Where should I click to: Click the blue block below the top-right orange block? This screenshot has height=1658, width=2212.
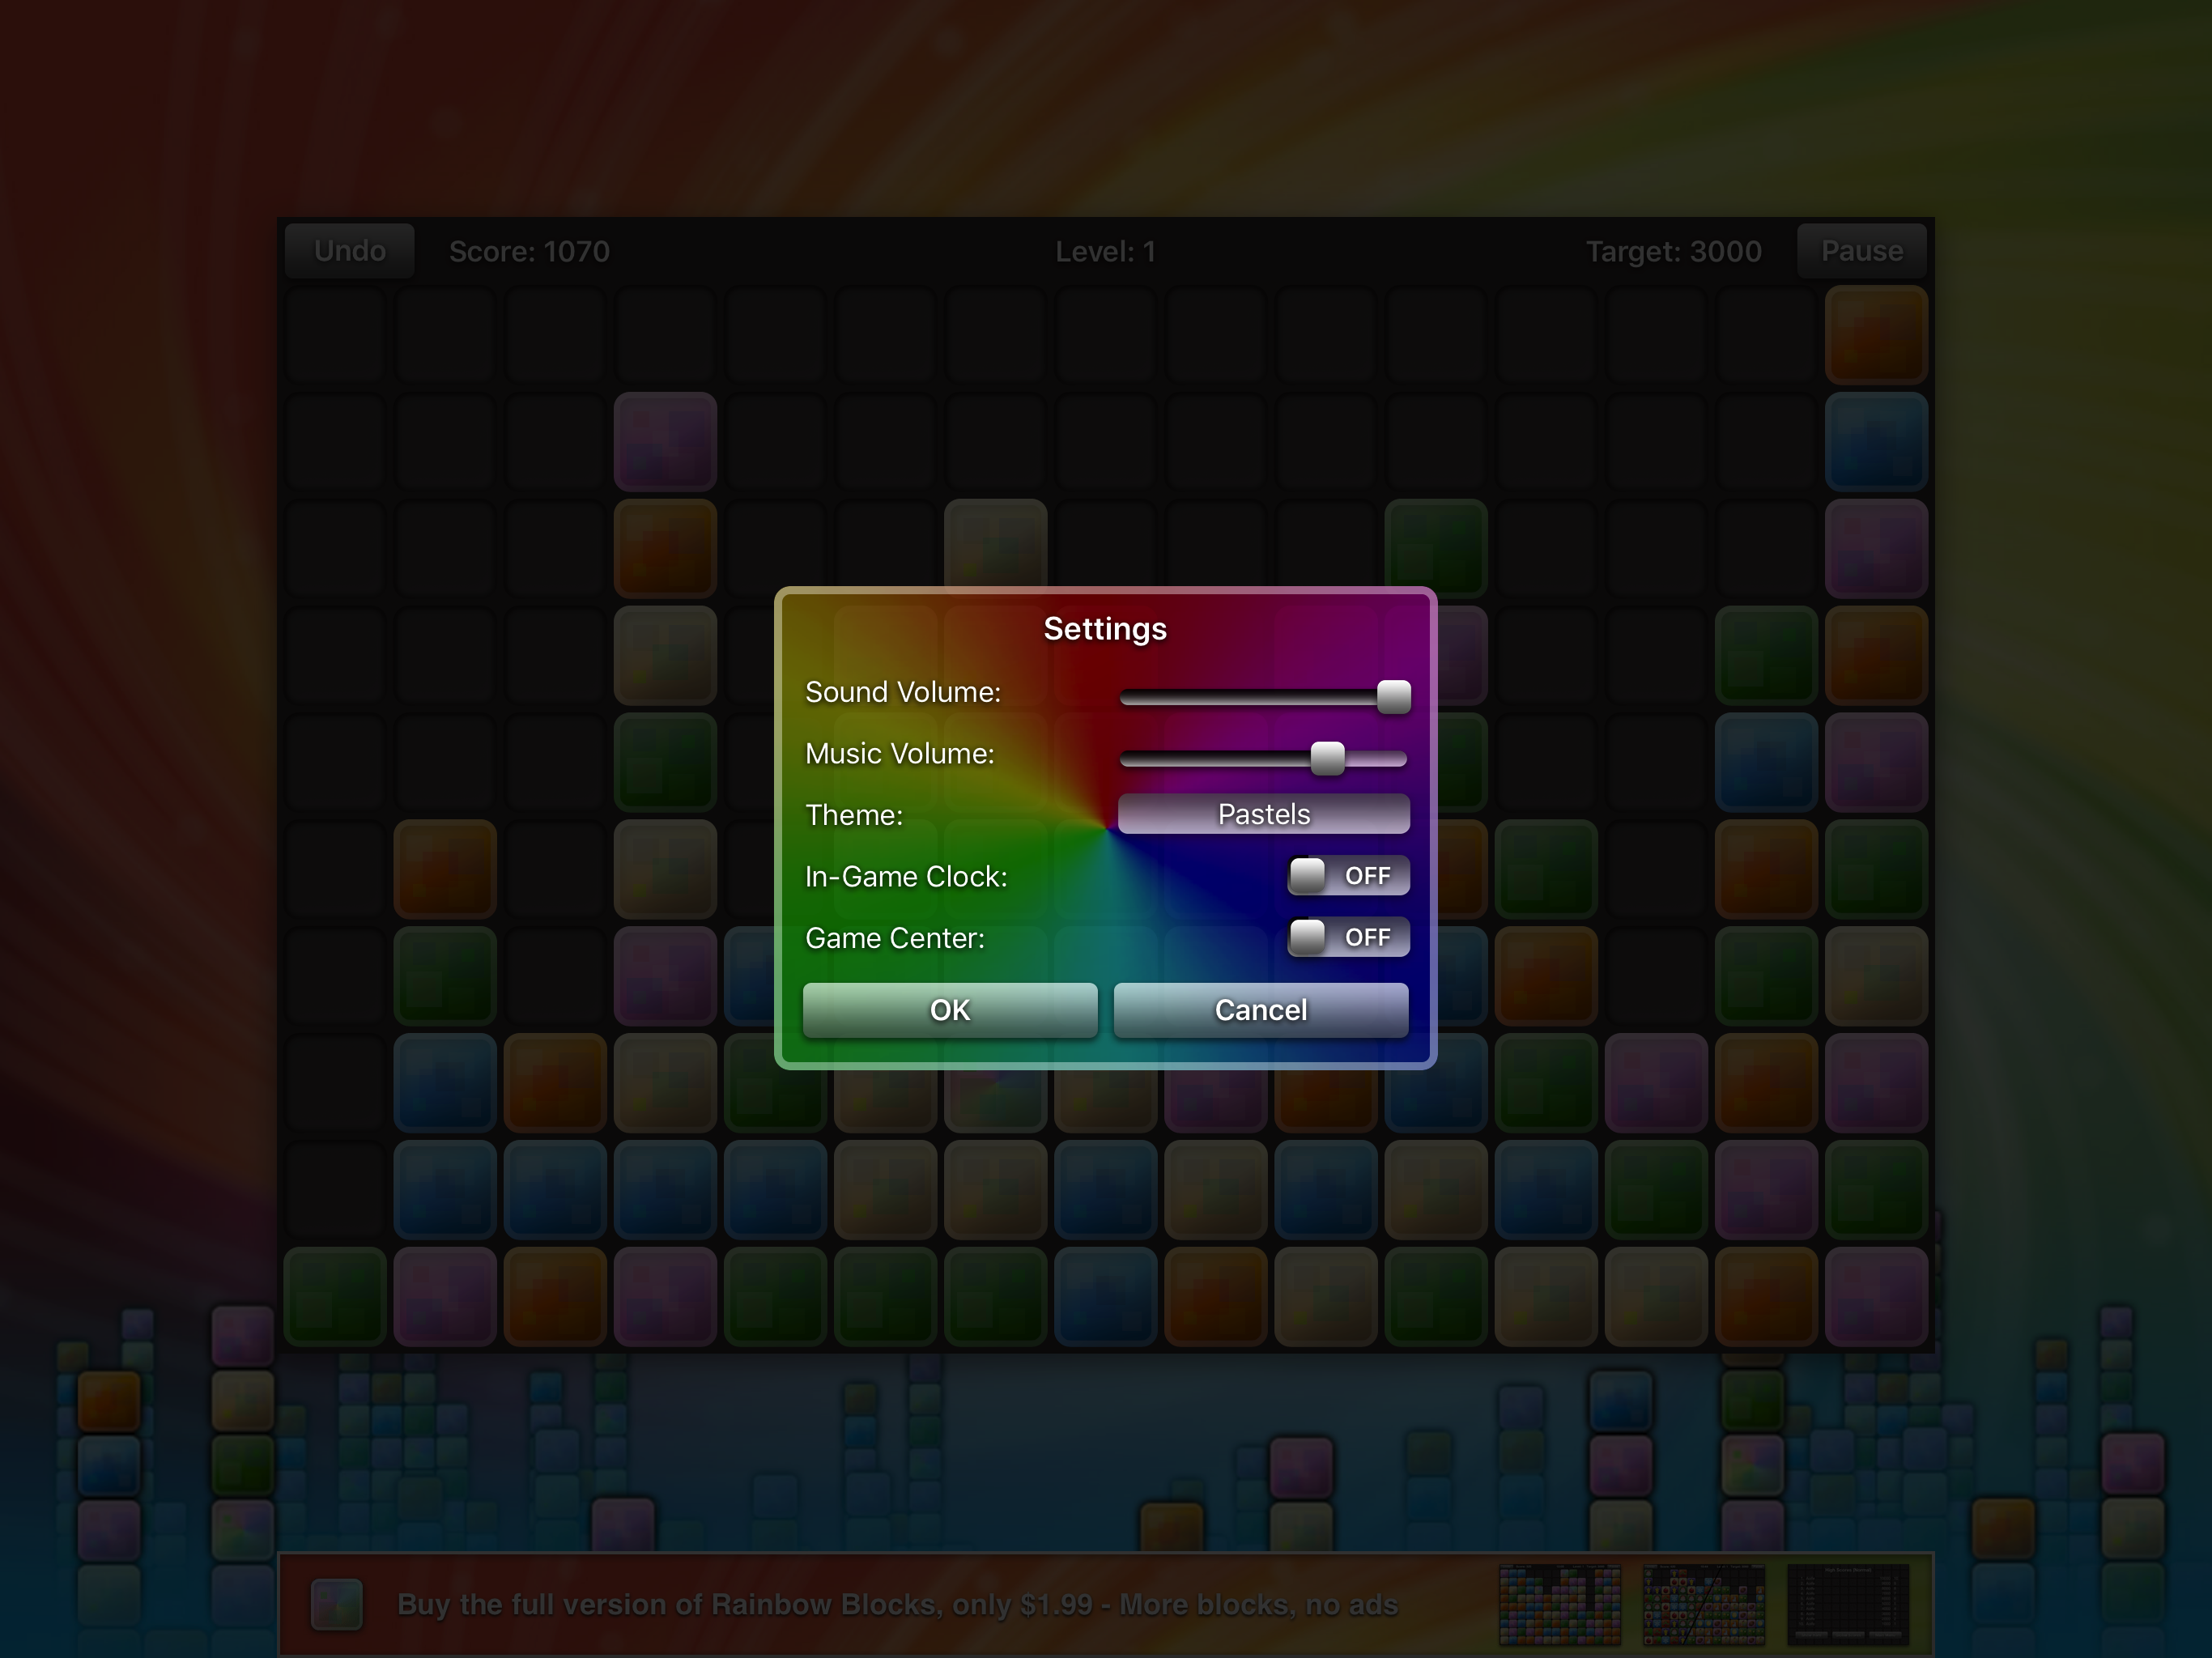1875,442
